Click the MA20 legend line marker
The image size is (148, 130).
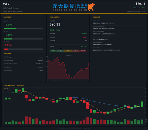point(5,90)
